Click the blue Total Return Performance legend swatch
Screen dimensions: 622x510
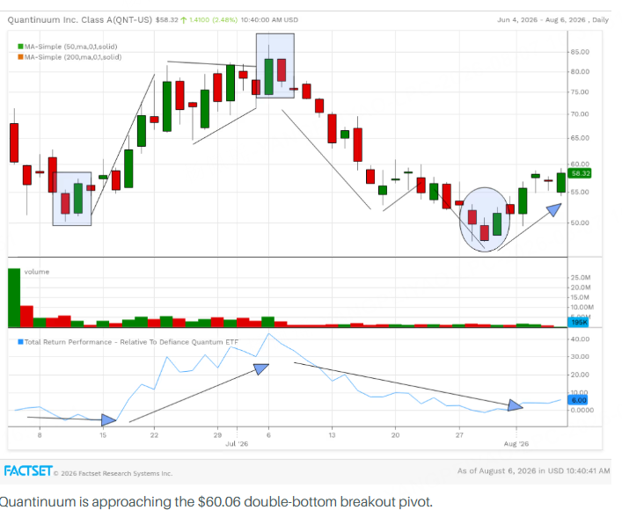[x=20, y=341]
